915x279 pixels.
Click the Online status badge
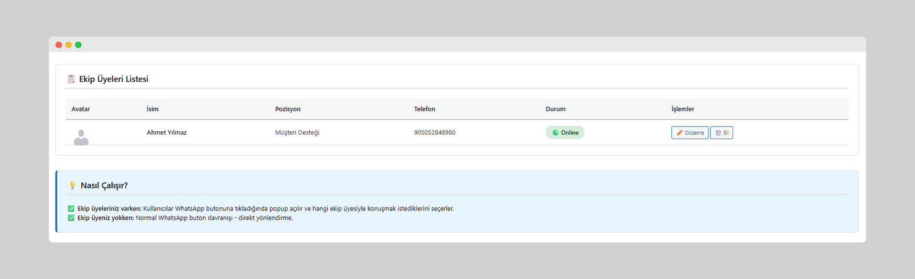[x=565, y=132]
